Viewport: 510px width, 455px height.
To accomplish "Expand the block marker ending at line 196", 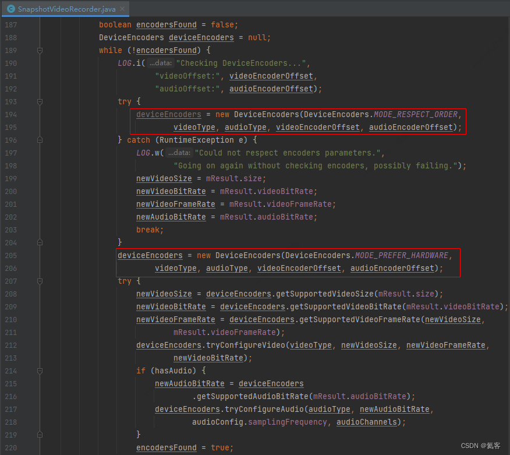I will pos(40,140).
